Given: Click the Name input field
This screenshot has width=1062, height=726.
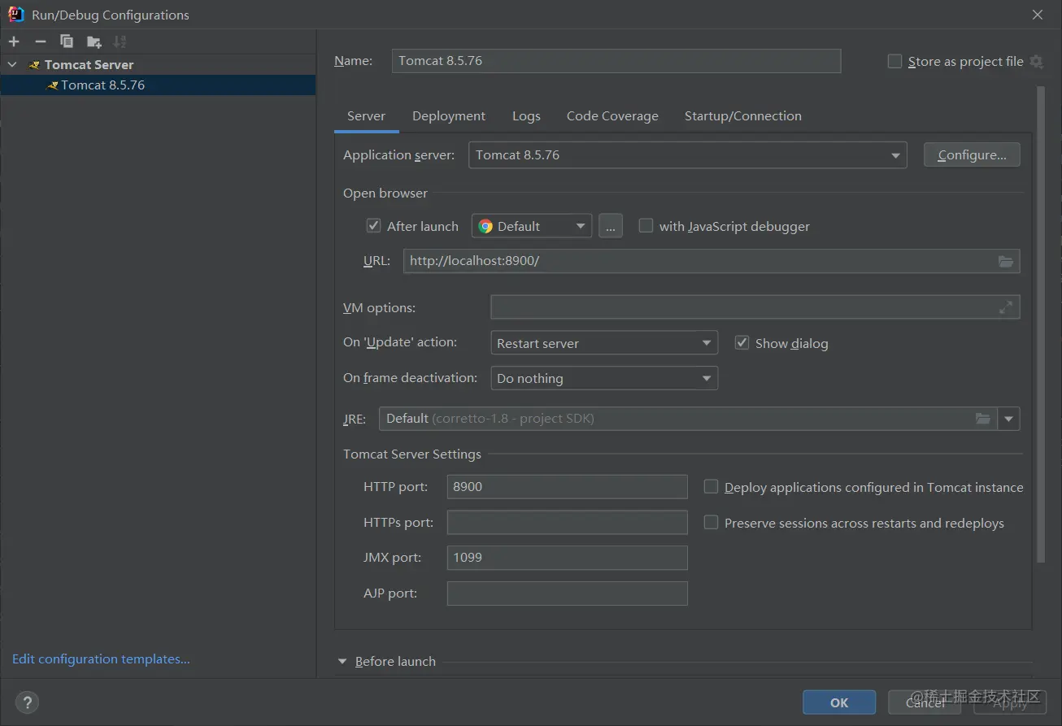Looking at the screenshot, I should (616, 61).
